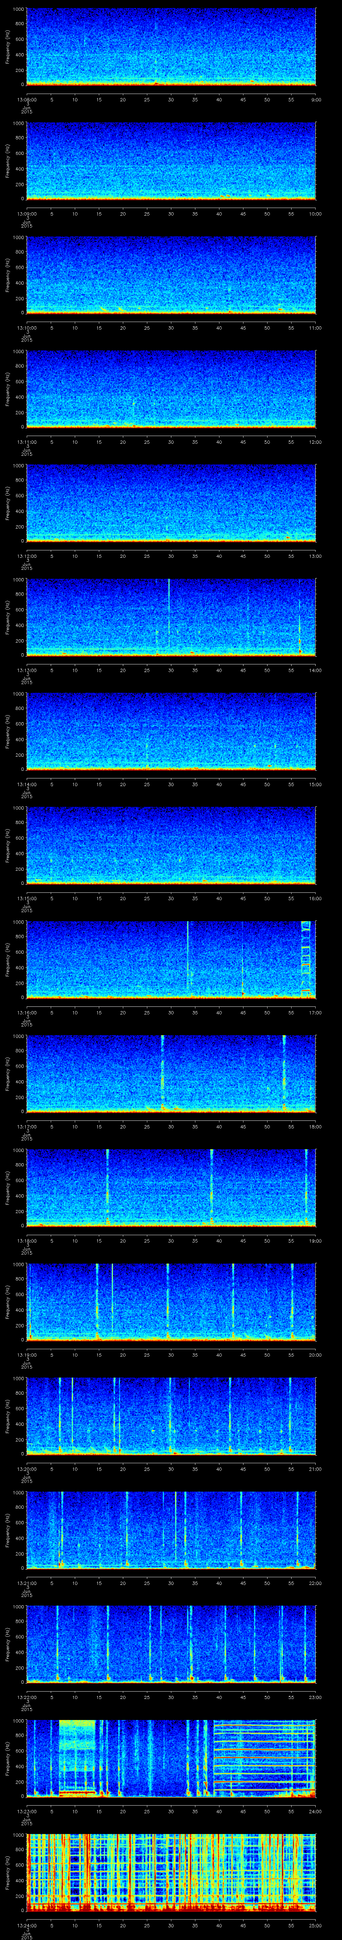Click the 13:23:00 start time label
Image resolution: width=342 pixels, height=1940 pixels.
coord(26,1811)
